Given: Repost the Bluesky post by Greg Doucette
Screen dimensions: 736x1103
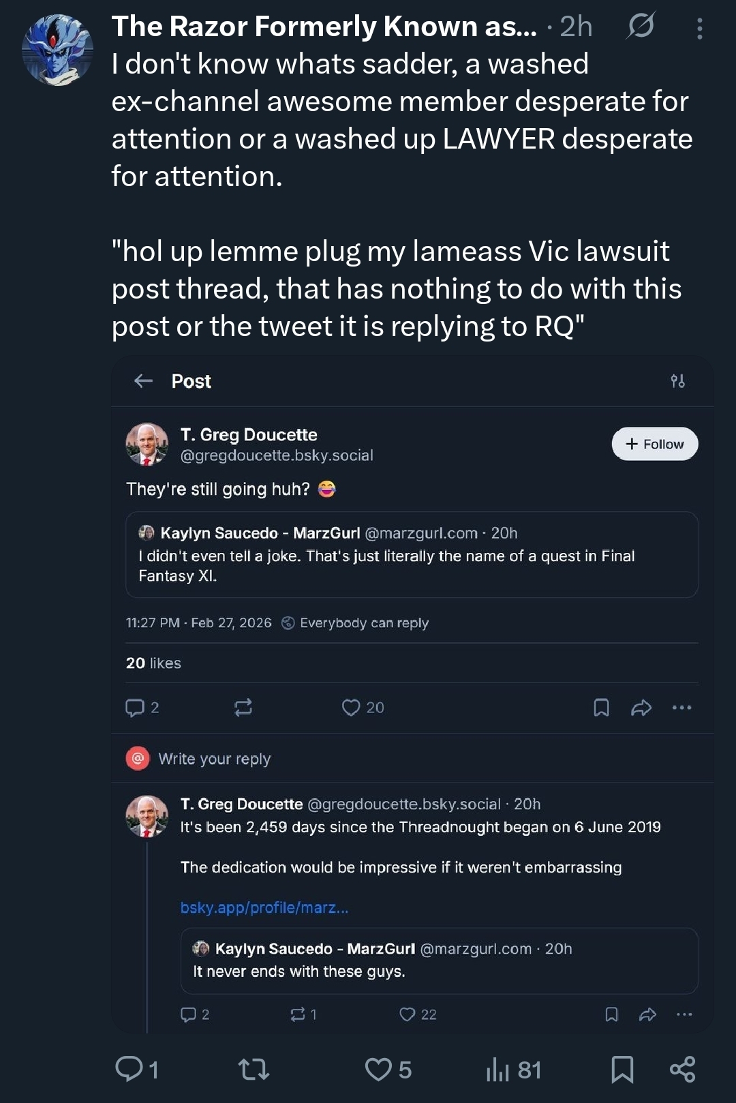Looking at the screenshot, I should pyautogui.click(x=243, y=708).
